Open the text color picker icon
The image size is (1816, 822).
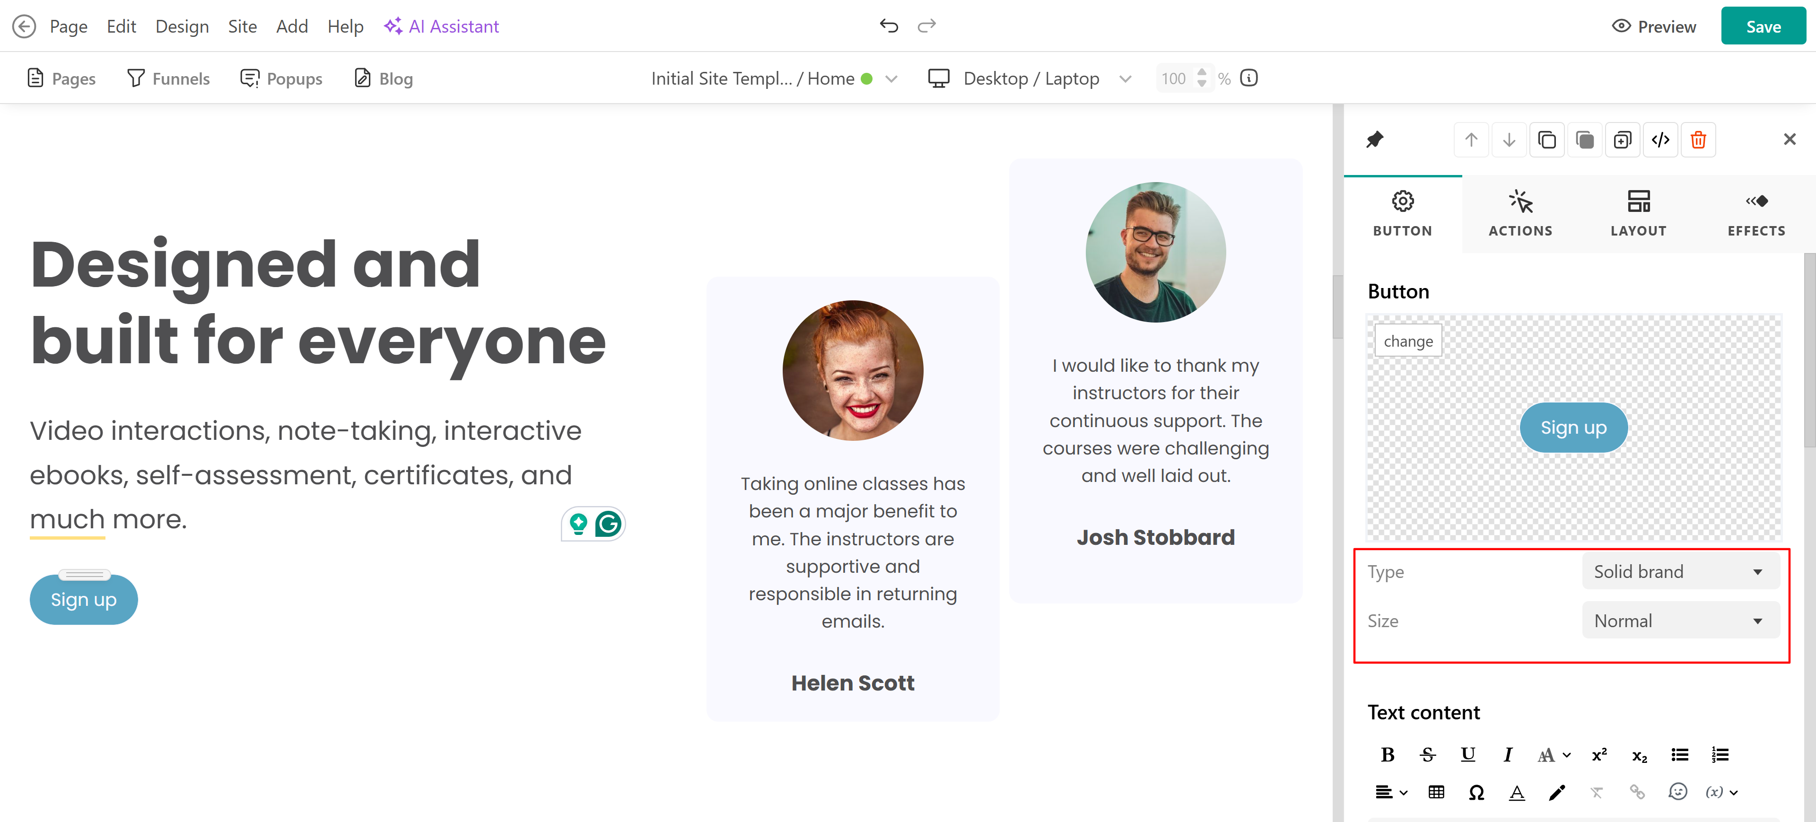[x=1516, y=792]
